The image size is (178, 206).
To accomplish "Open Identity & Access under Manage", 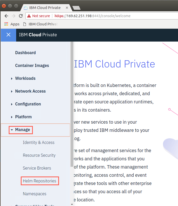I will pyautogui.click(x=39, y=142).
